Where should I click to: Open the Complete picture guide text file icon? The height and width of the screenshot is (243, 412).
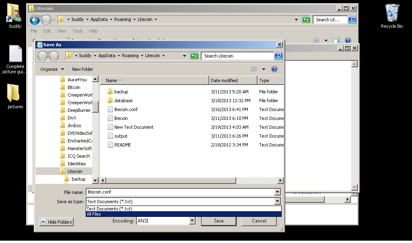tap(16, 54)
